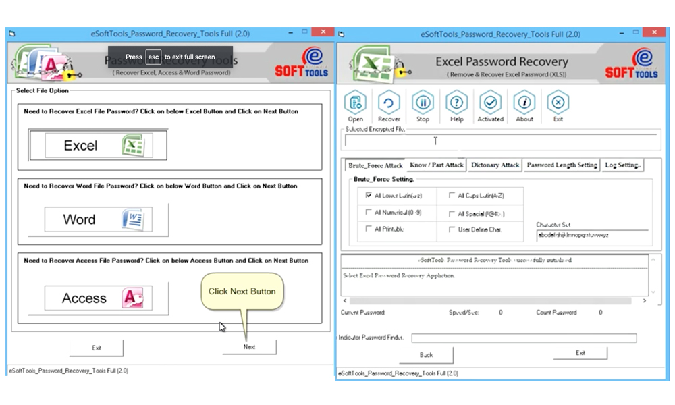Close the Excel Password Recovery window
675x405 pixels.
pyautogui.click(x=654, y=32)
